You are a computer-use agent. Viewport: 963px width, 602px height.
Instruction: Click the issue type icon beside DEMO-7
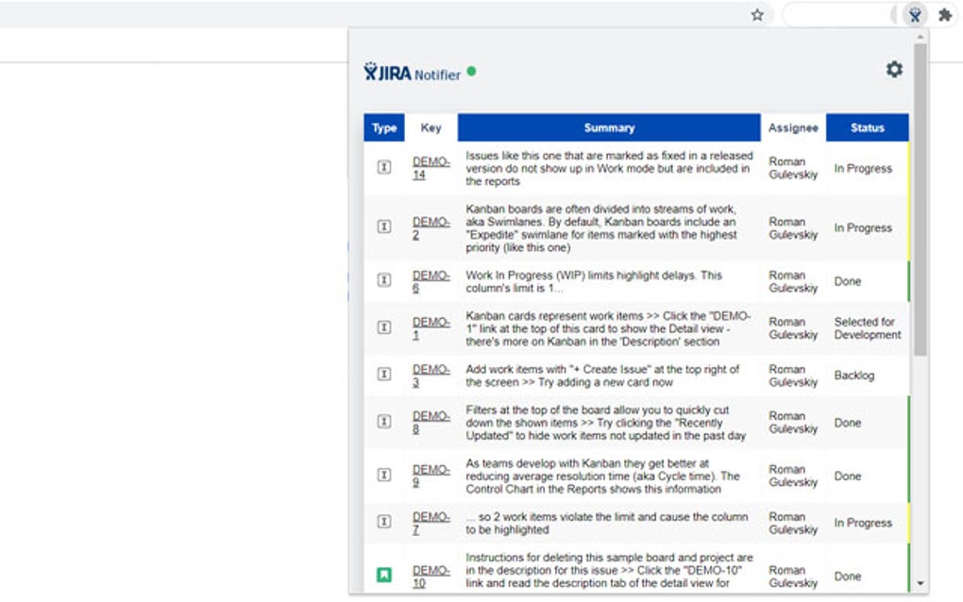tap(383, 523)
